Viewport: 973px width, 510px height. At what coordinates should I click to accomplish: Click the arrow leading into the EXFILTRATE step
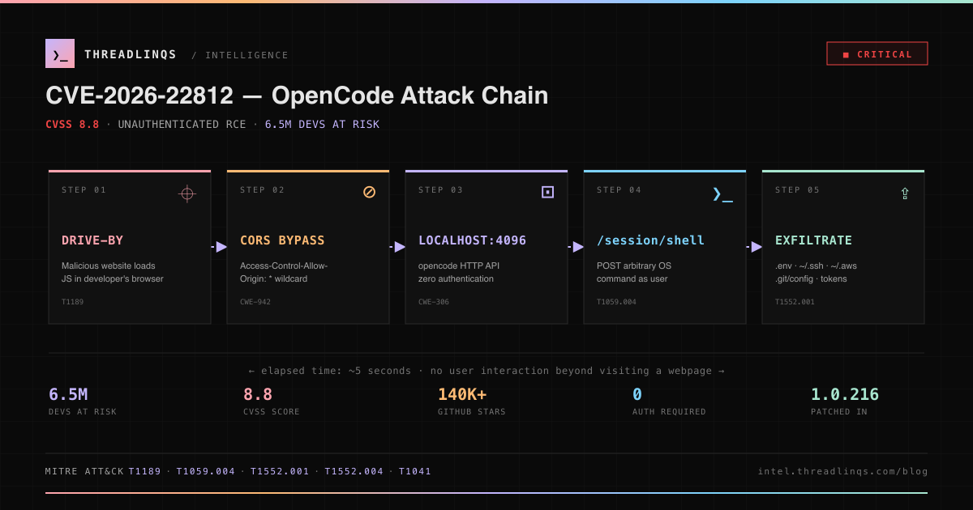[x=753, y=247]
